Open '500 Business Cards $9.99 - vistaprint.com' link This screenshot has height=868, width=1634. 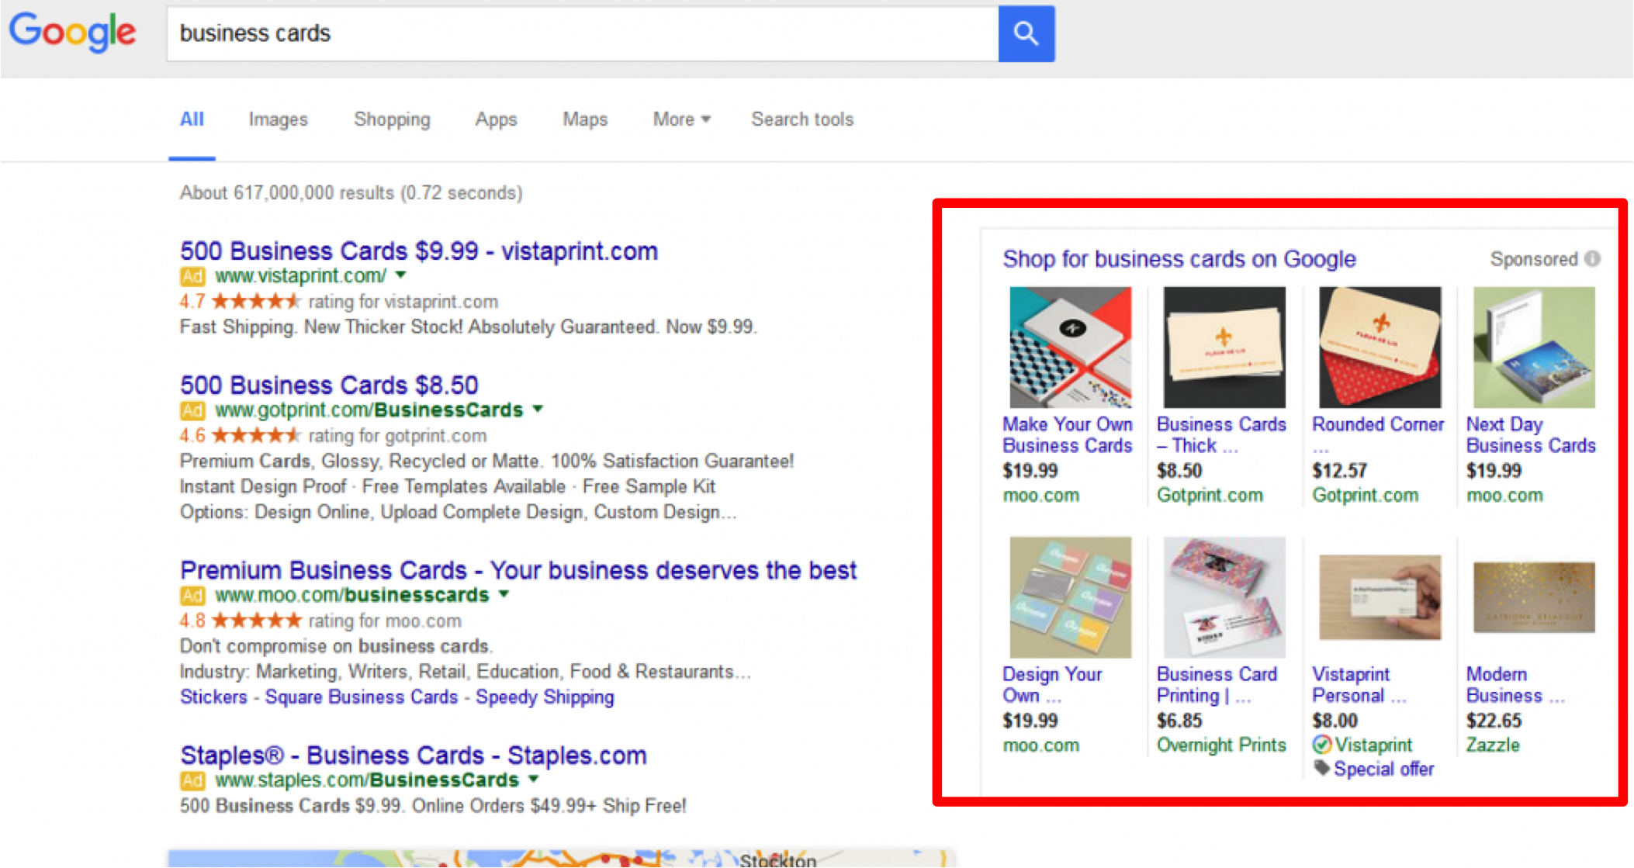[419, 251]
